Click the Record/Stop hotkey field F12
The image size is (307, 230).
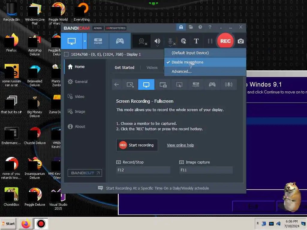(143, 170)
